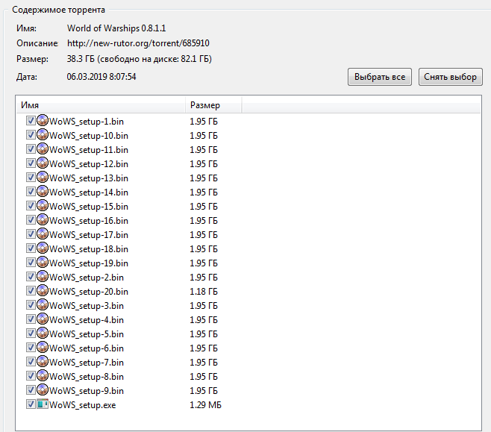This screenshot has width=491, height=432.
Task: Sort the file list by 'Размер' column
Action: [213, 105]
